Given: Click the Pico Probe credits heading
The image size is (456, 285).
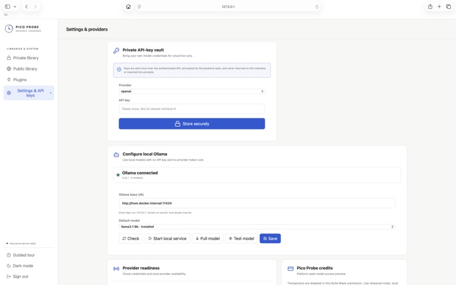Looking at the screenshot, I should click(x=315, y=268).
